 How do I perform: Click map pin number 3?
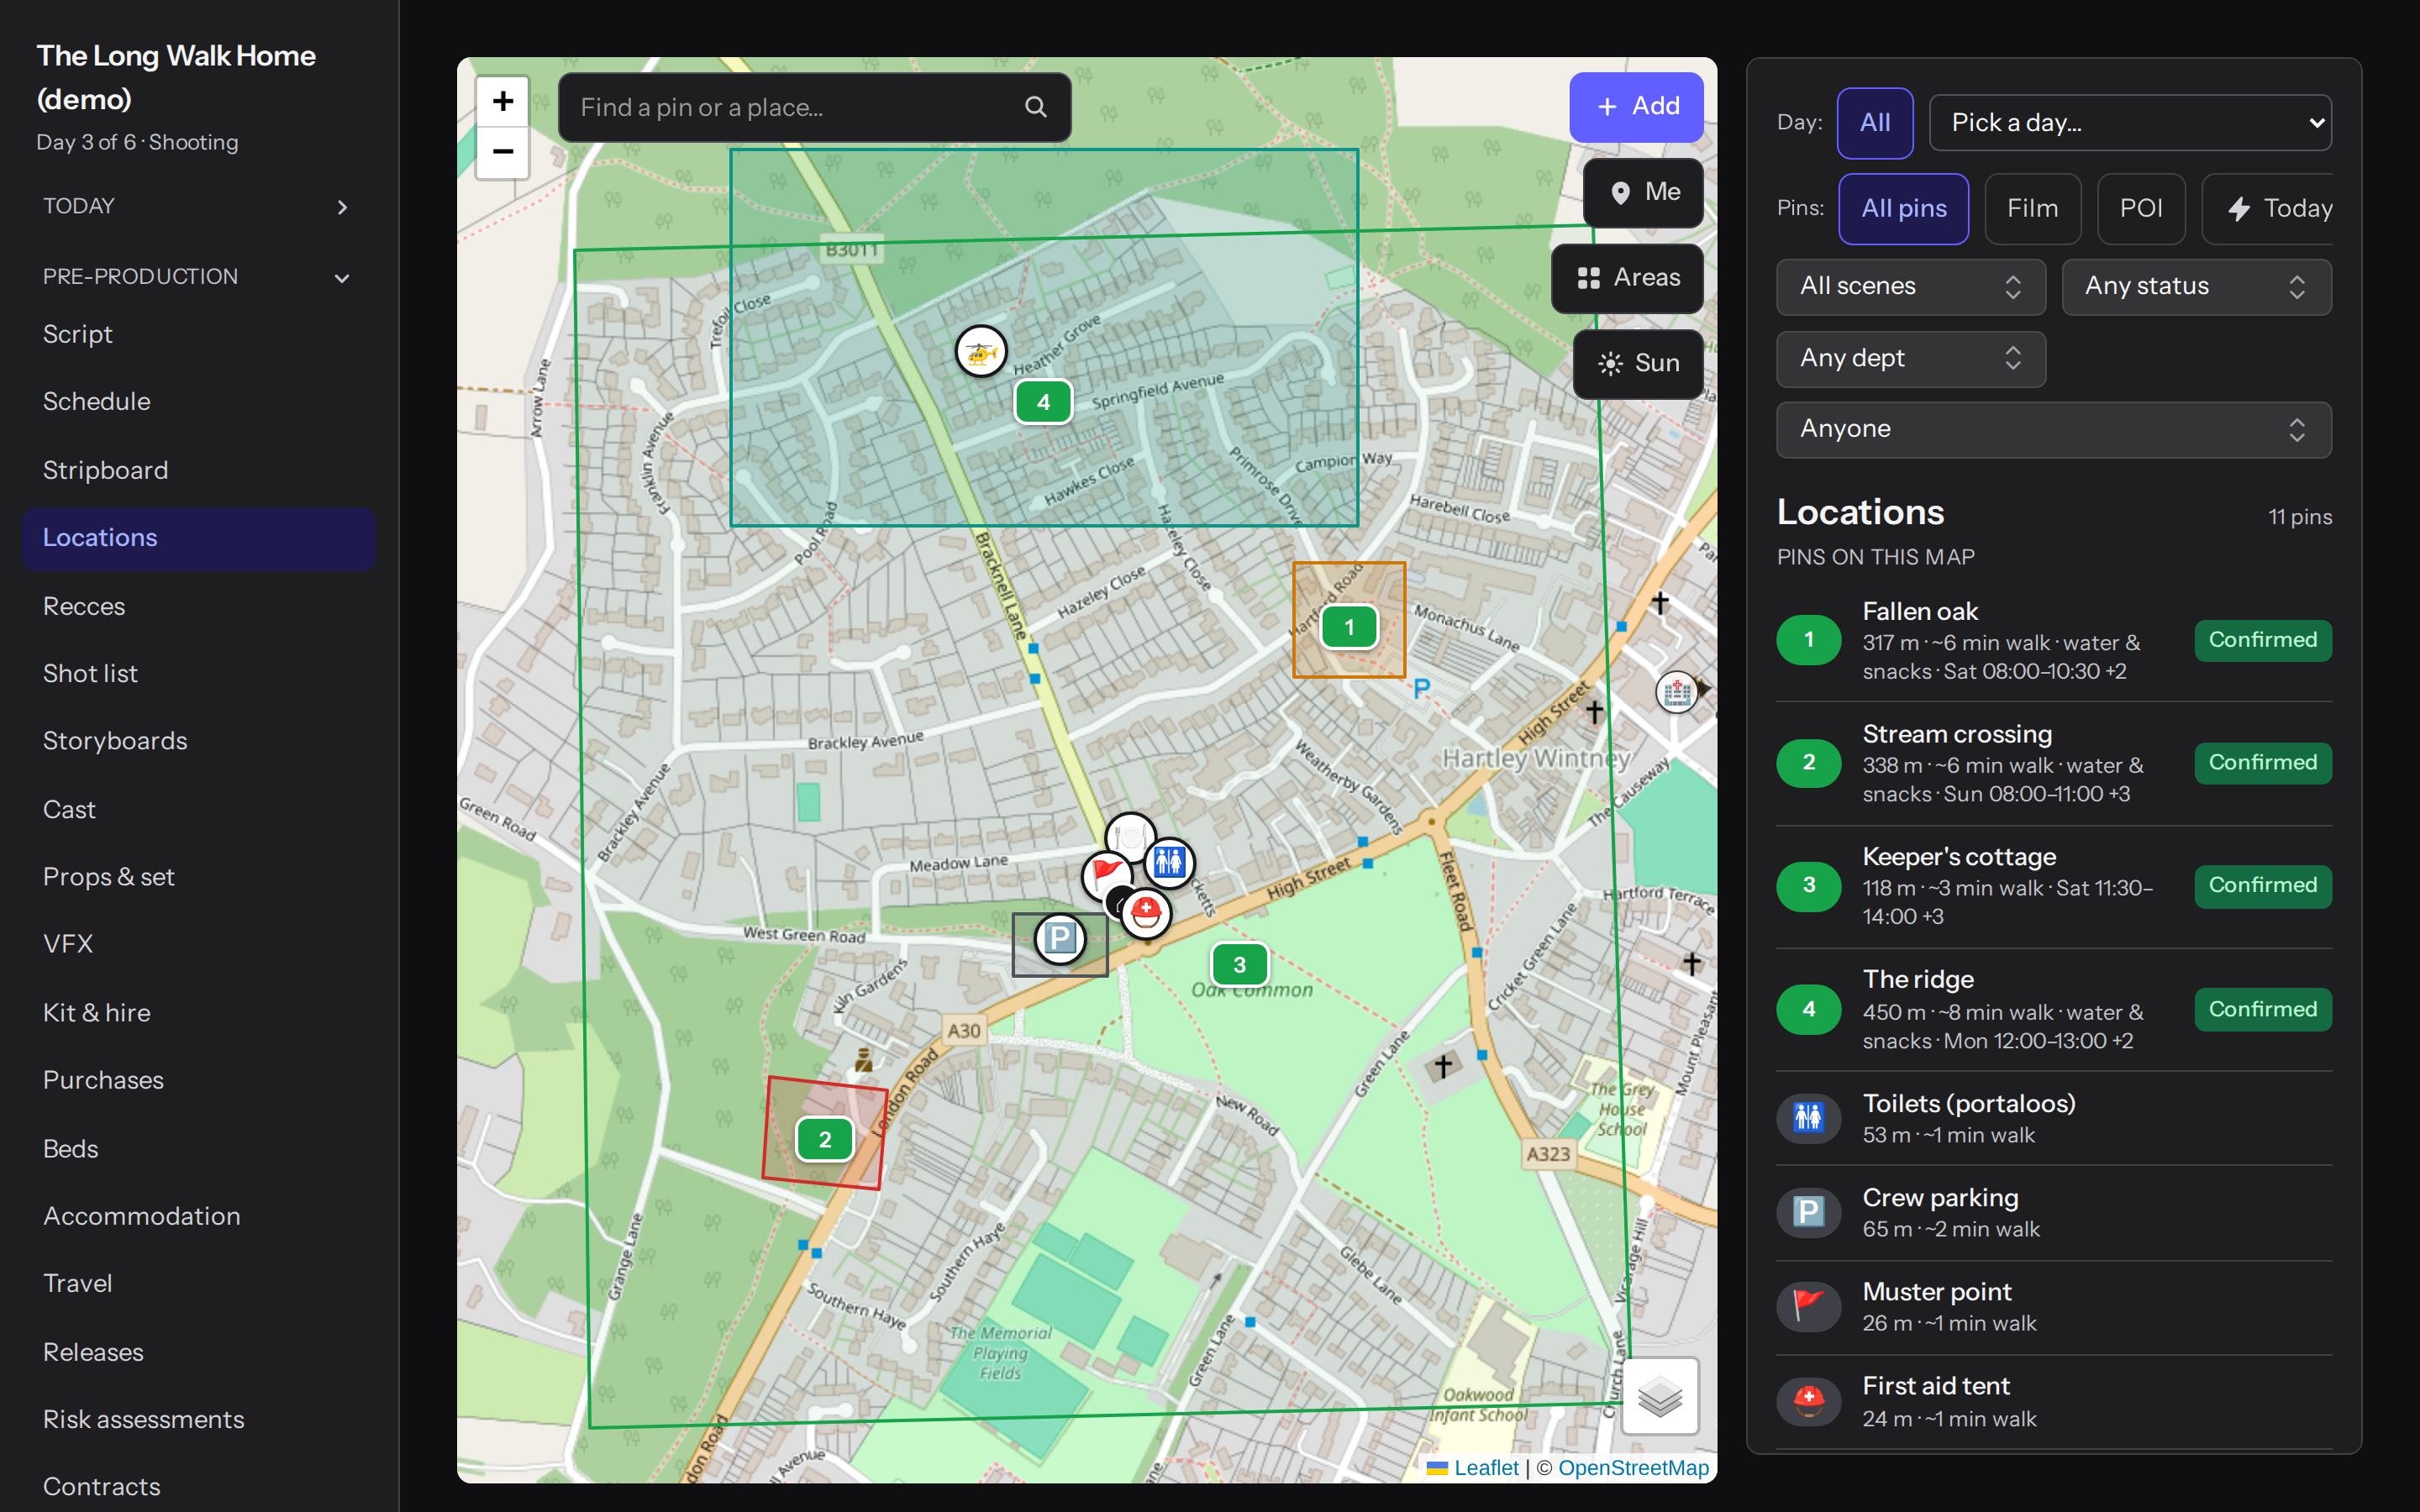pos(1240,965)
